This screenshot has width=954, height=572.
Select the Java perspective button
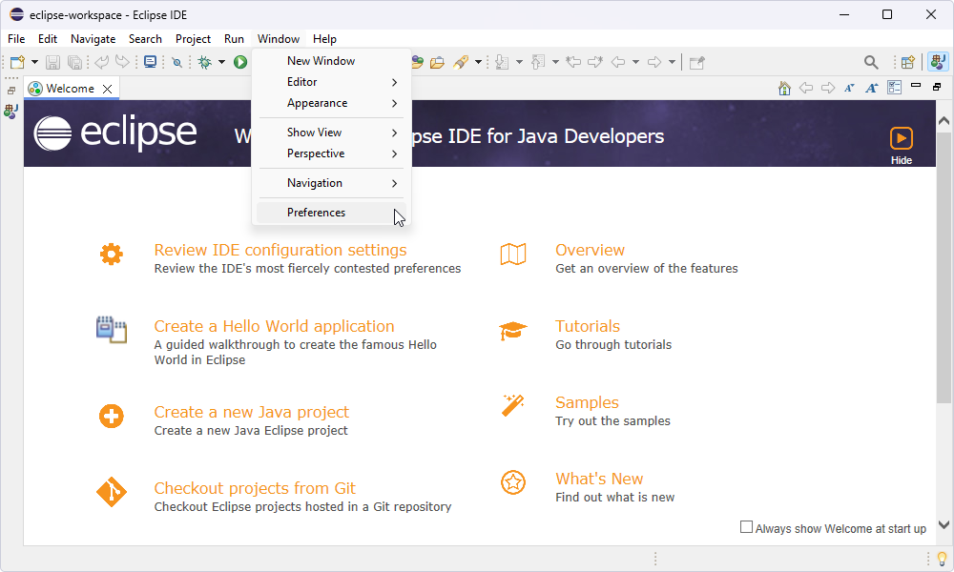938,62
